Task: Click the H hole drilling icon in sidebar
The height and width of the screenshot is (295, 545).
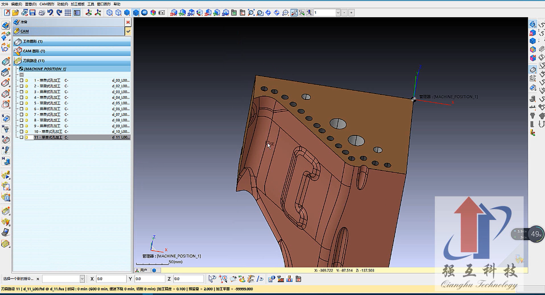Action: (x=5, y=129)
